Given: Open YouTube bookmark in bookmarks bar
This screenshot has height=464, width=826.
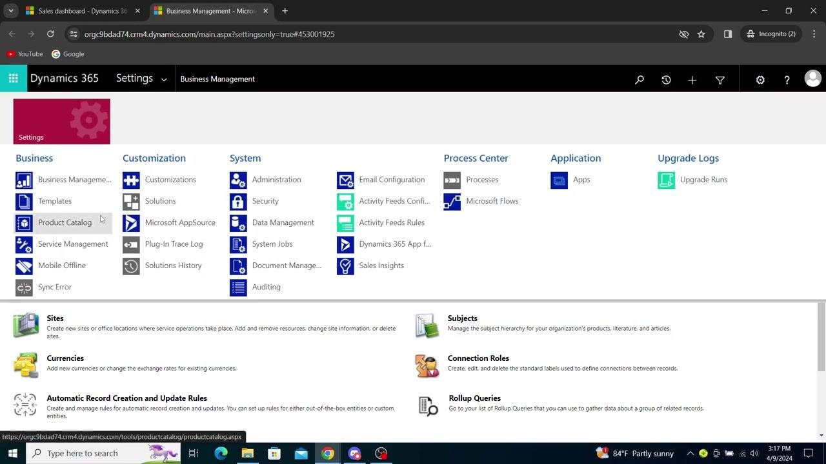Looking at the screenshot, I should (25, 54).
